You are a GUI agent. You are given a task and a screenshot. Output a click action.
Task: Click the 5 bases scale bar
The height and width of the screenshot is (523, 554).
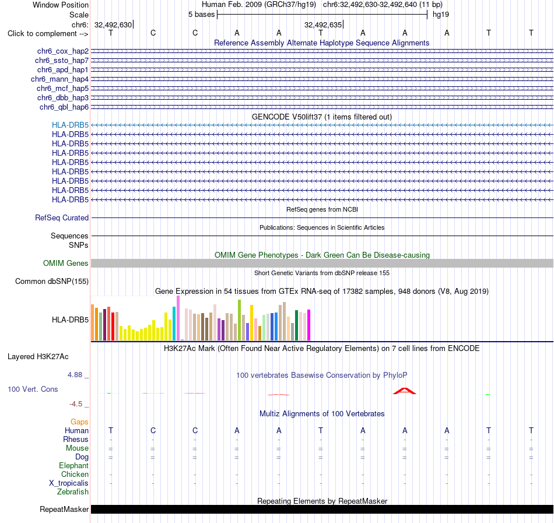click(322, 15)
